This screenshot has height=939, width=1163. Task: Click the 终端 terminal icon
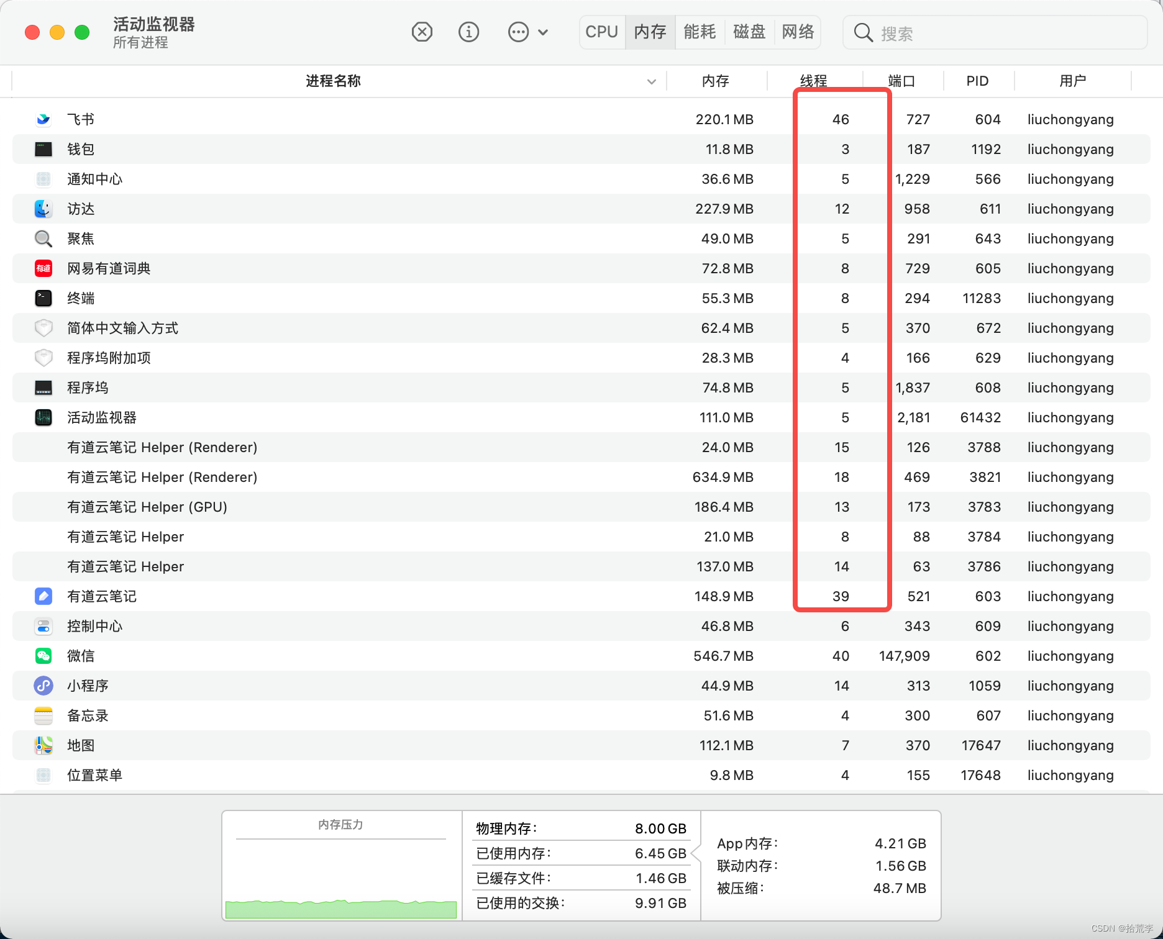tap(43, 298)
